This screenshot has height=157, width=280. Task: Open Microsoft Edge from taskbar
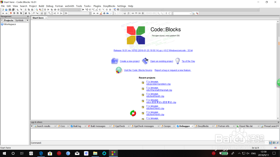pos(41,153)
